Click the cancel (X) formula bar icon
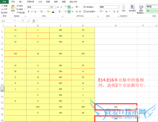158x122 pixels. [x=23, y=21]
